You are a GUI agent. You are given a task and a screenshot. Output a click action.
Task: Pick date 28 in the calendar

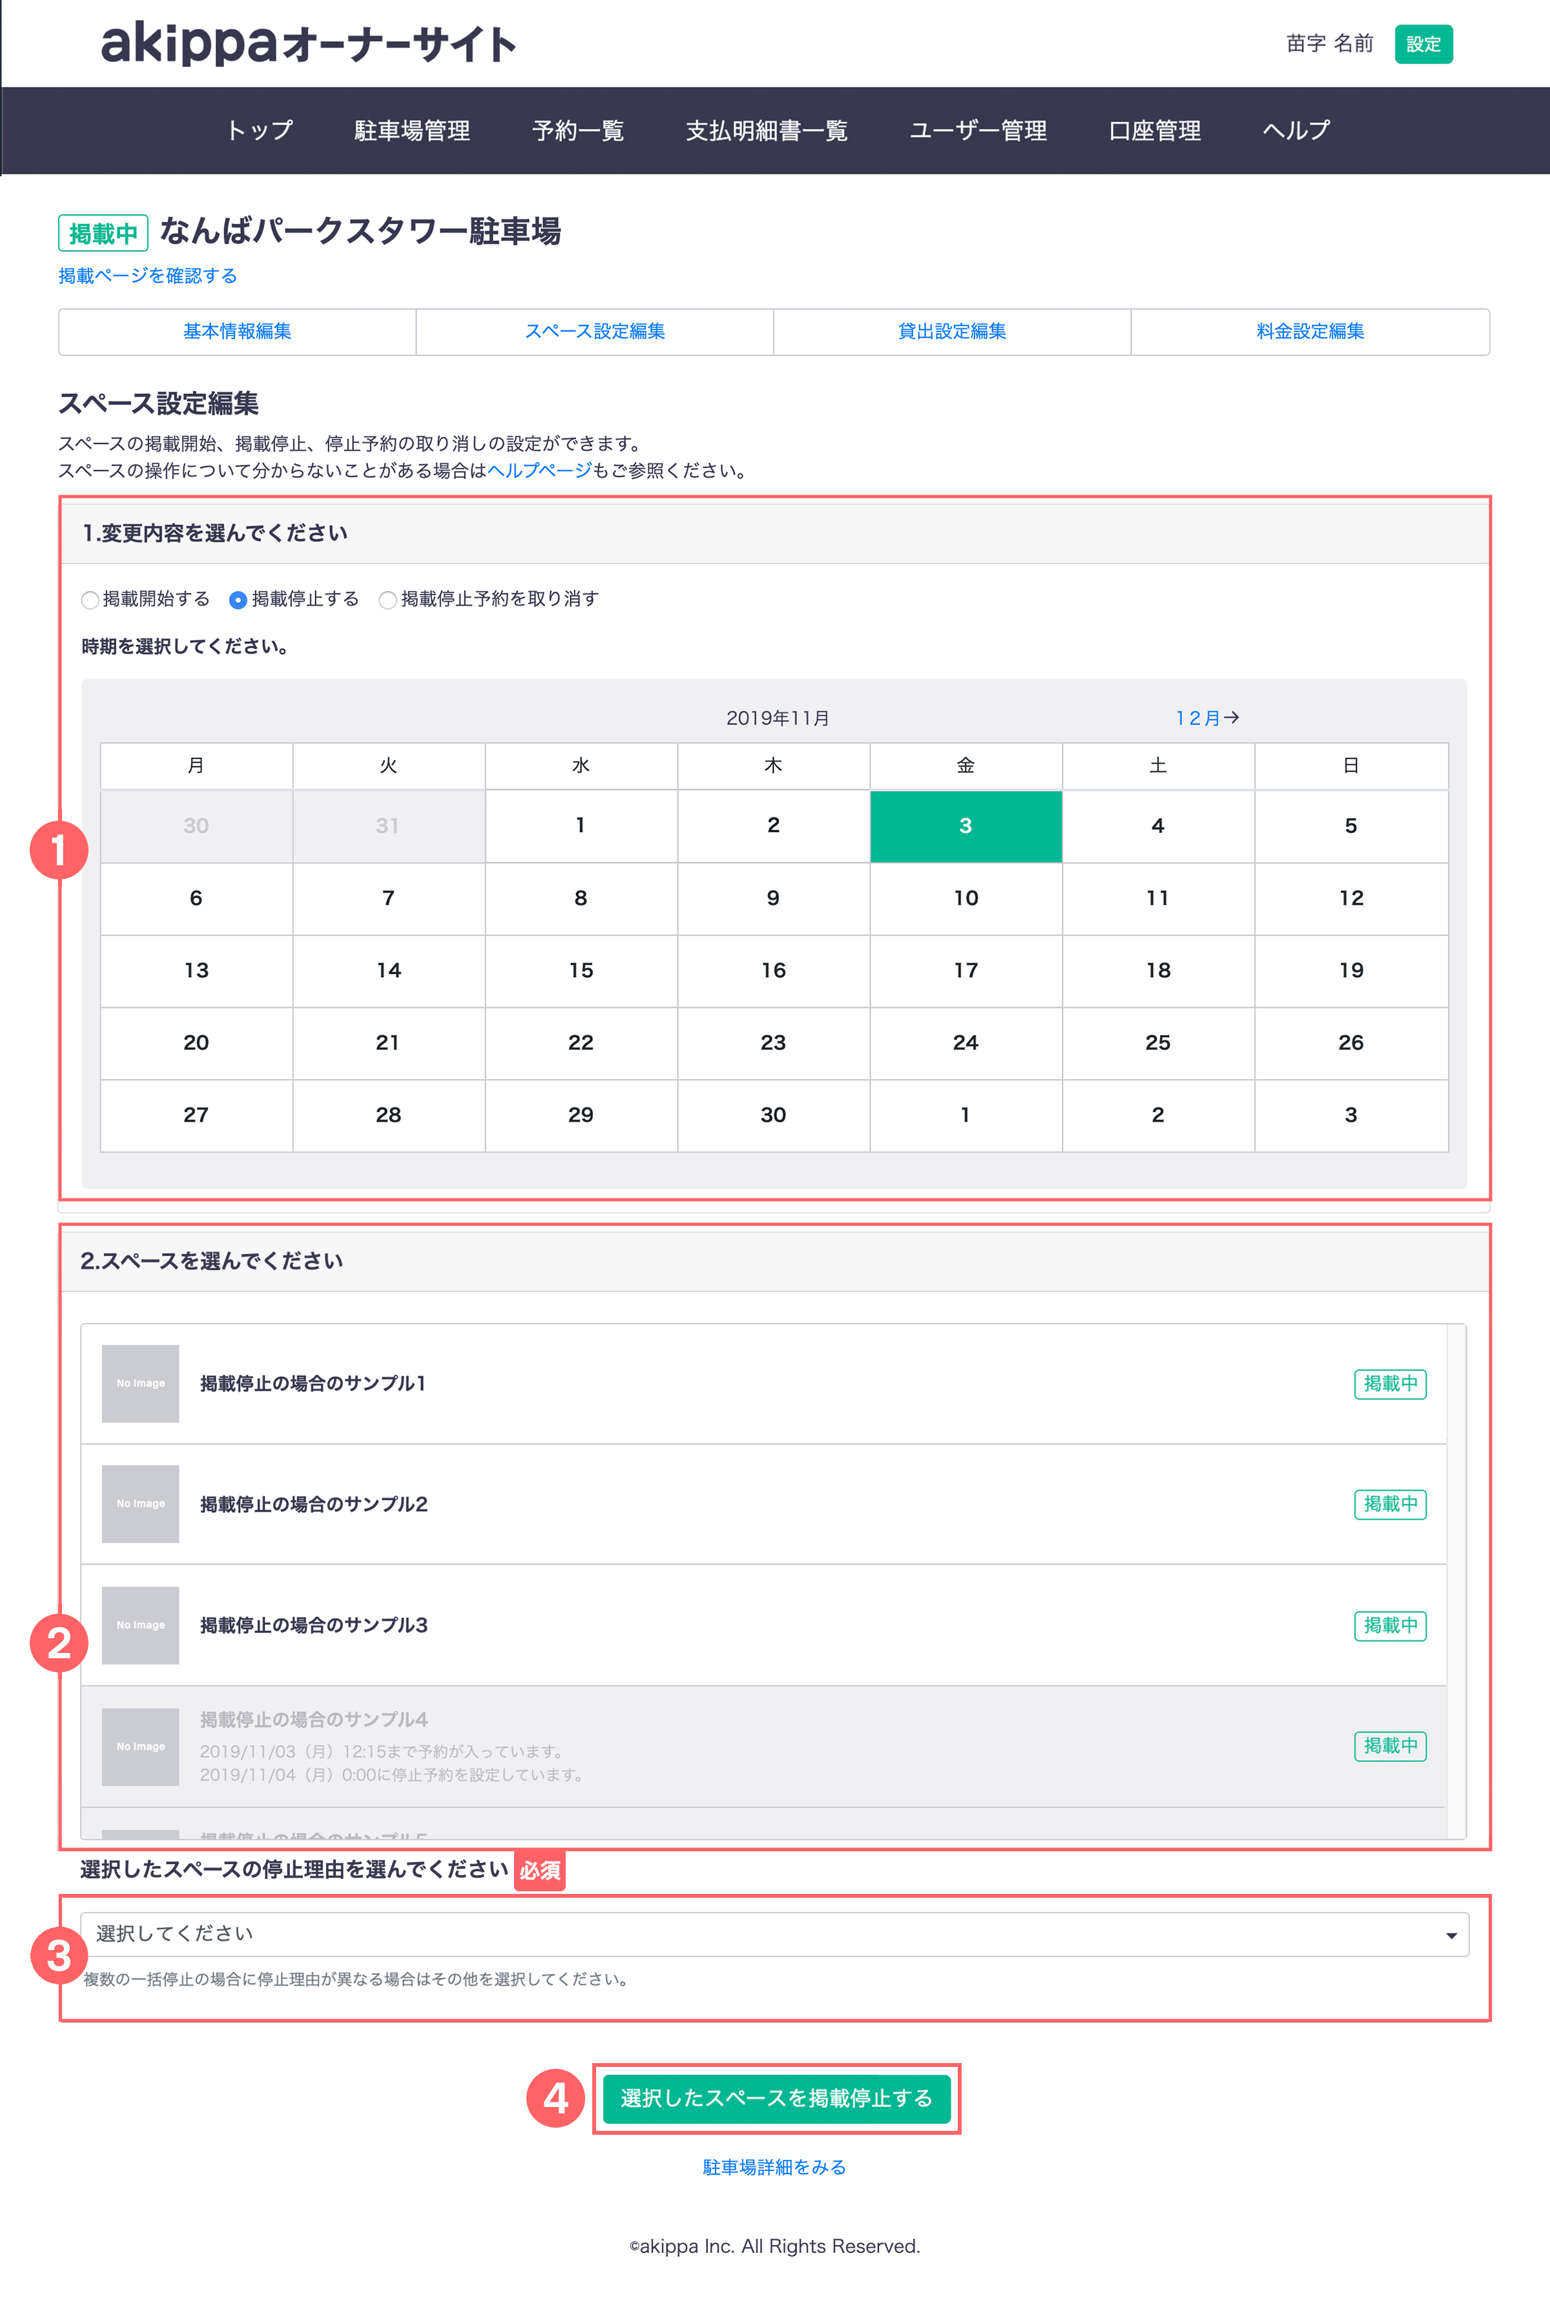pos(389,1115)
